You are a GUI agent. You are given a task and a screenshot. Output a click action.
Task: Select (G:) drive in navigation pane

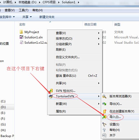click(3, 124)
